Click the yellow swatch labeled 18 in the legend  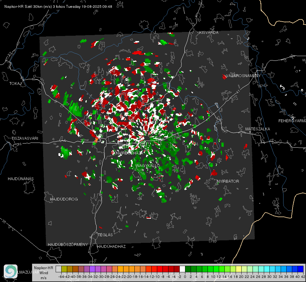[x=238, y=269]
